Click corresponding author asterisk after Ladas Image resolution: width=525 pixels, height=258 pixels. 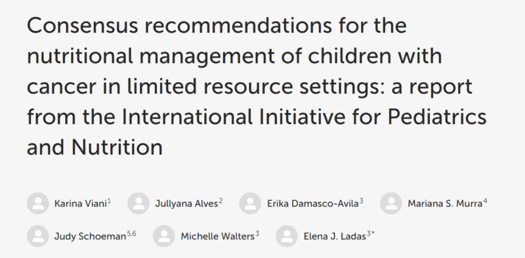tap(373, 234)
